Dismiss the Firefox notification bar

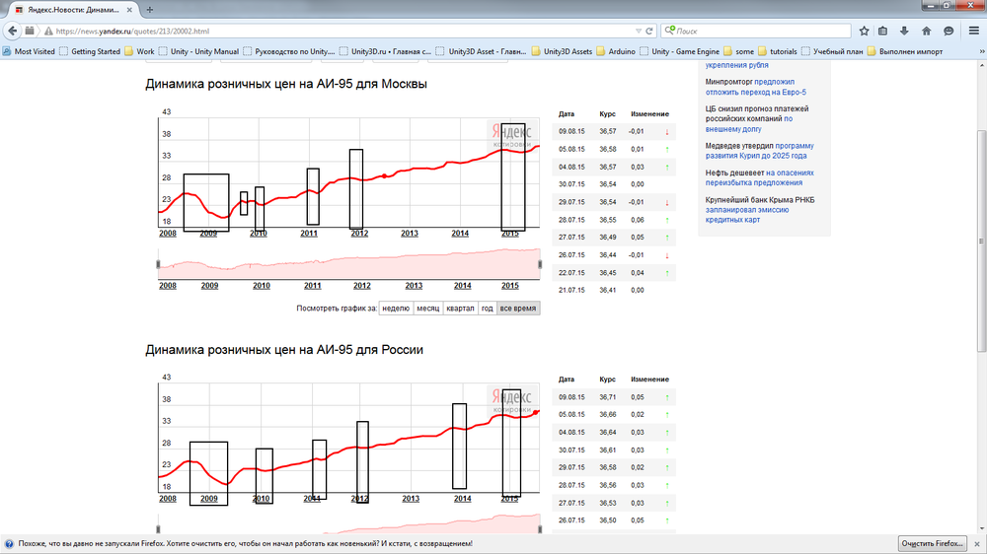pyautogui.click(x=977, y=543)
